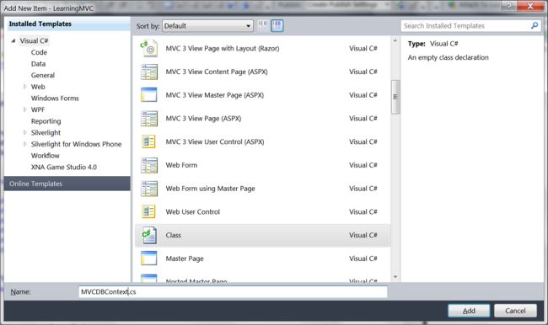Click the Web Form template icon
The width and height of the screenshot is (548, 325).
(149, 165)
